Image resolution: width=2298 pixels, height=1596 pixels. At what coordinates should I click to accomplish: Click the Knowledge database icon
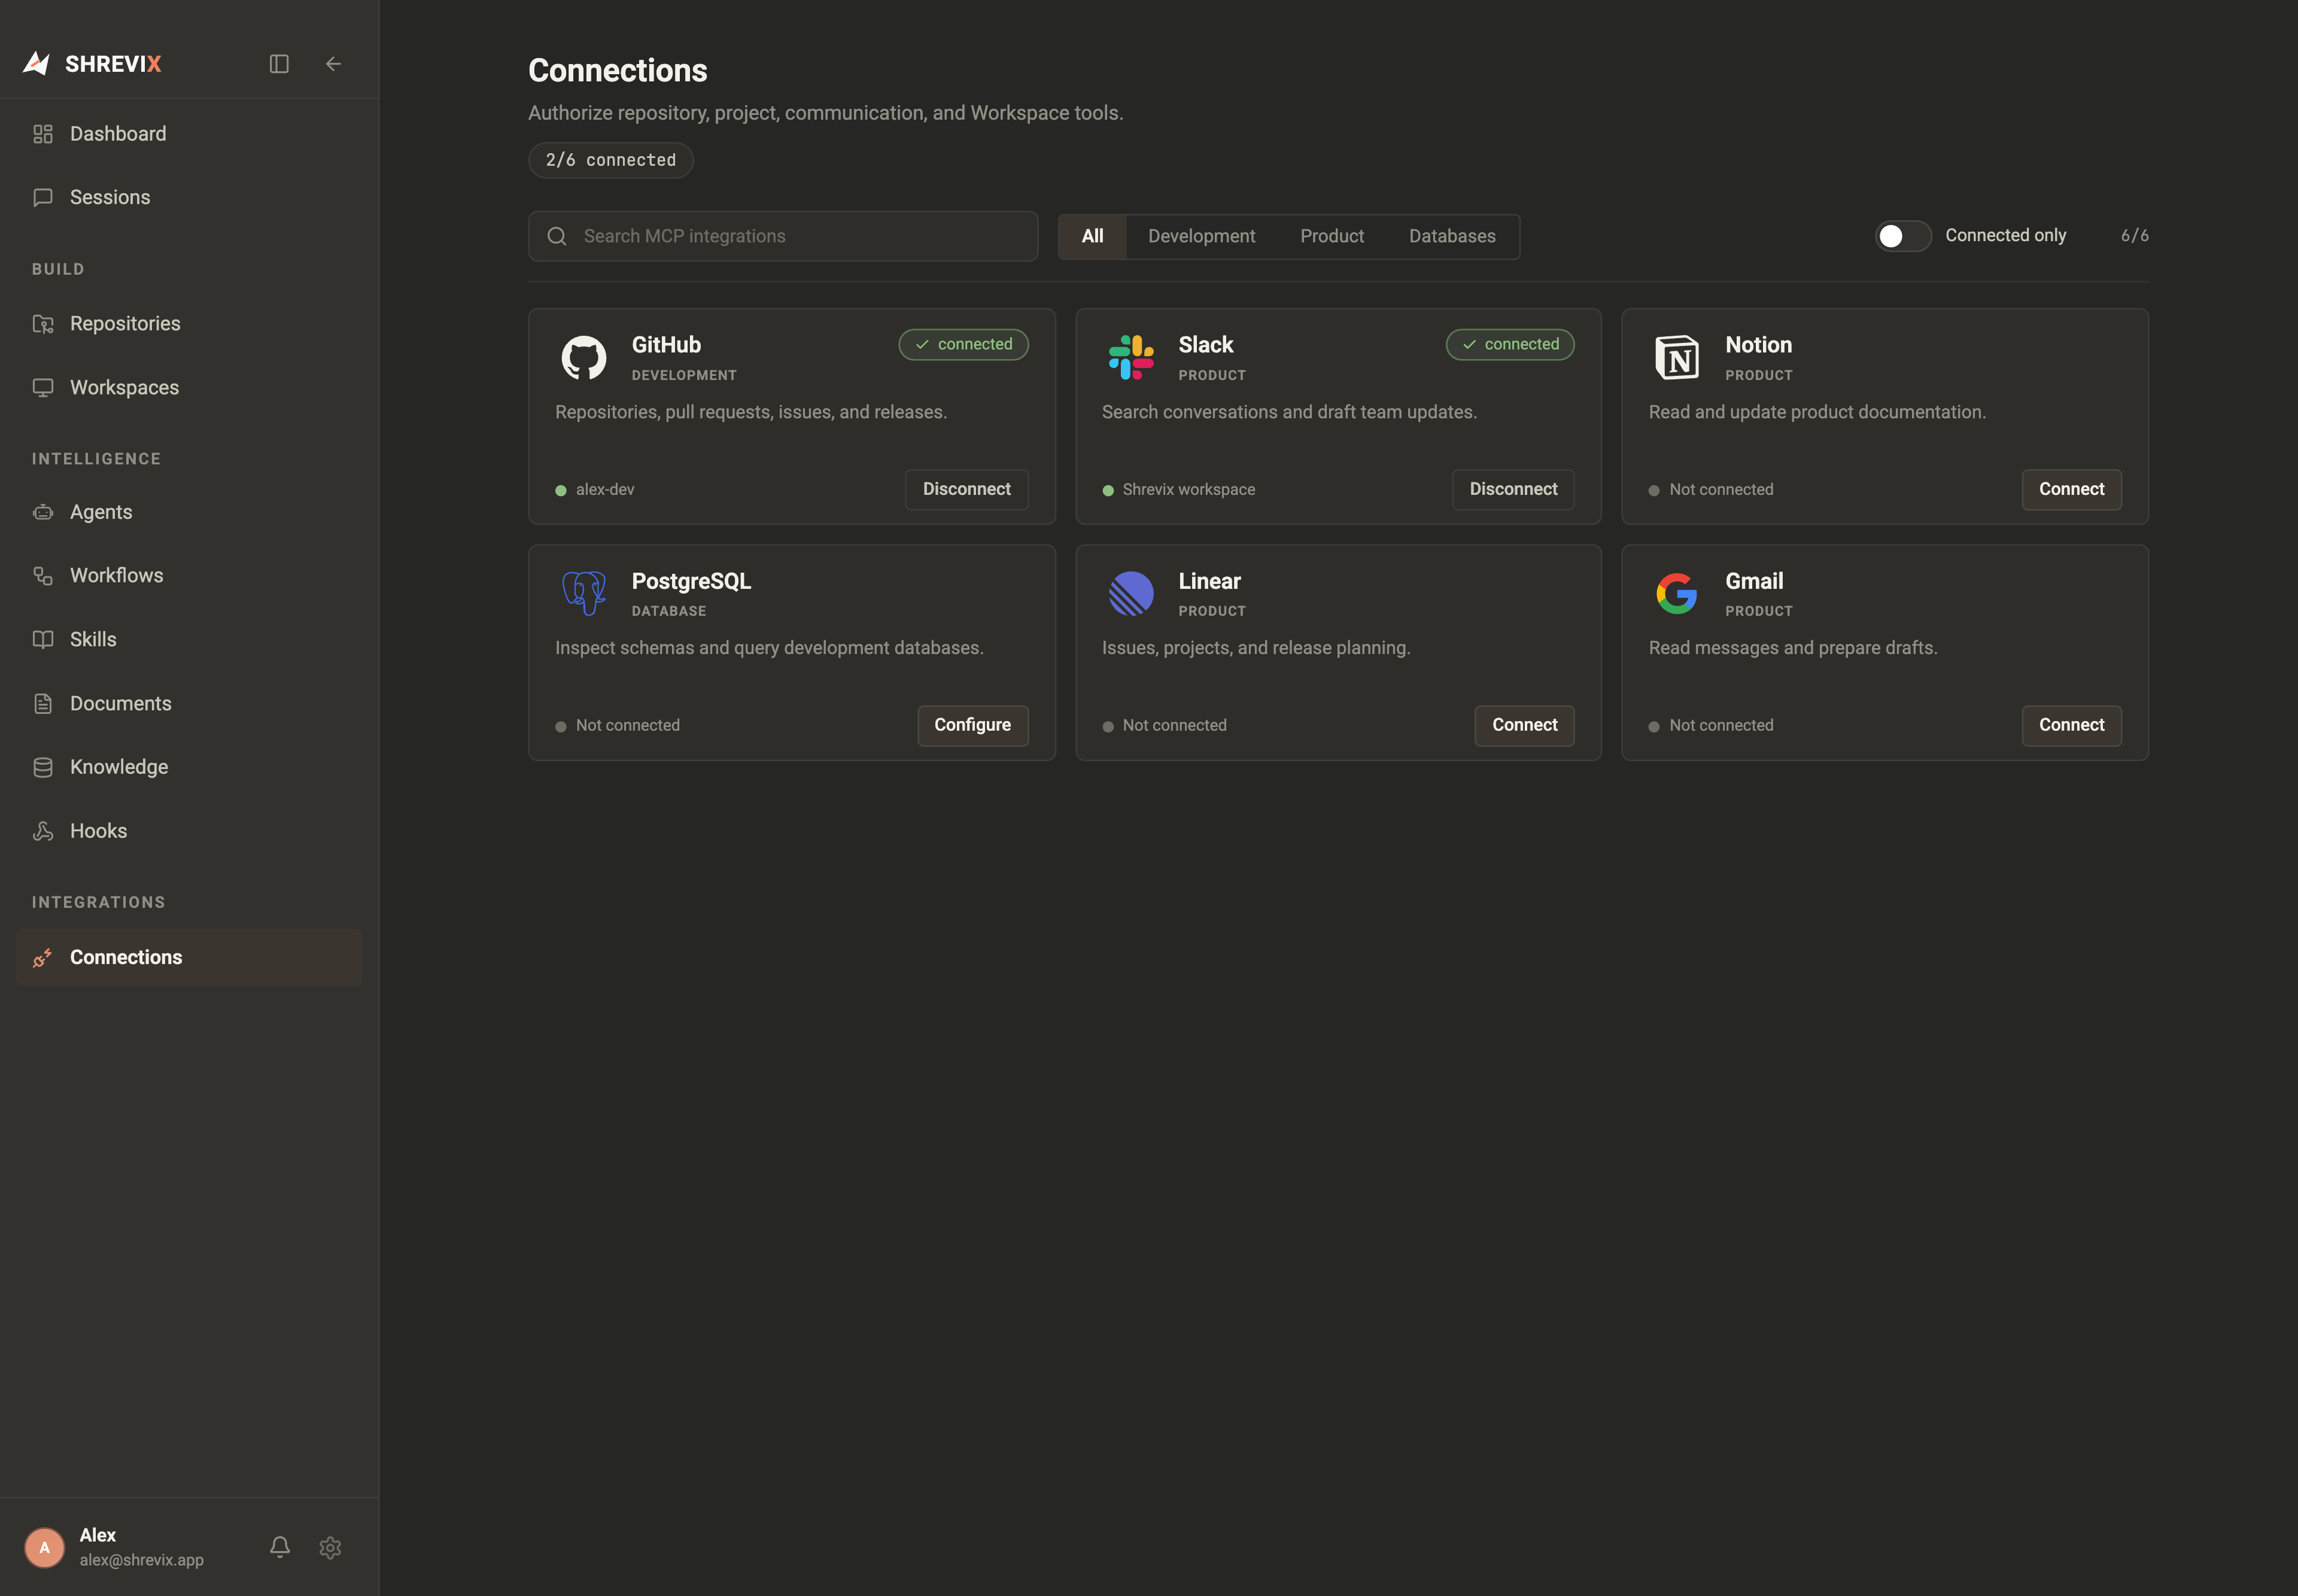pyautogui.click(x=43, y=767)
